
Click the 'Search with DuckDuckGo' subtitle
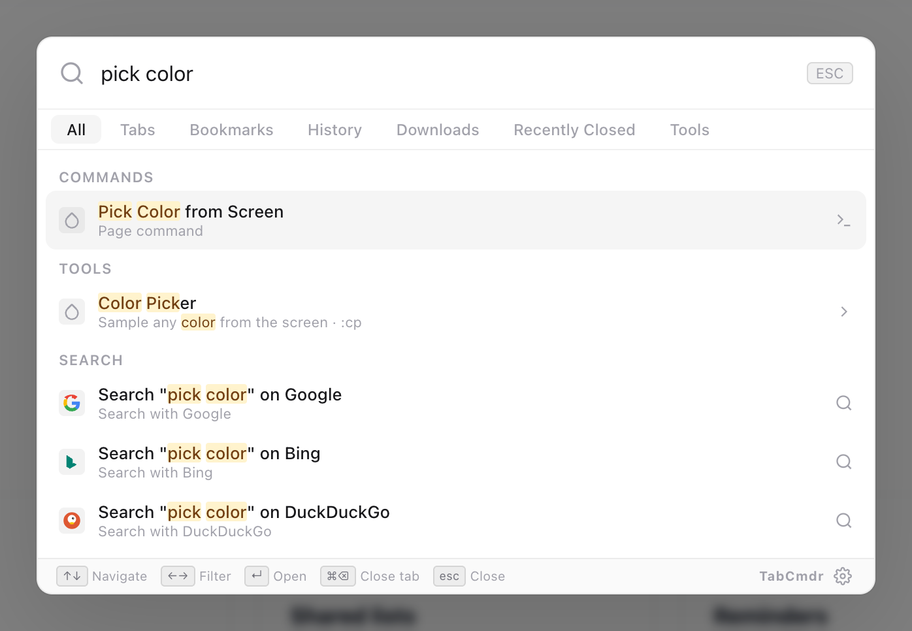pyautogui.click(x=185, y=532)
